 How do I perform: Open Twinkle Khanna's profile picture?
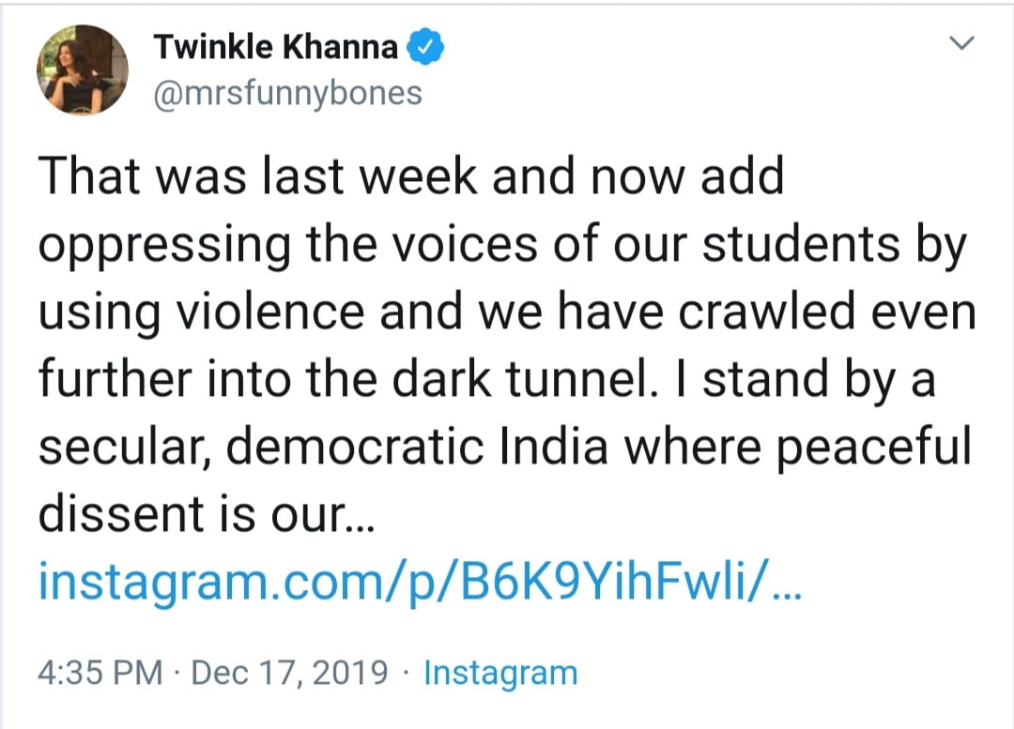[82, 70]
